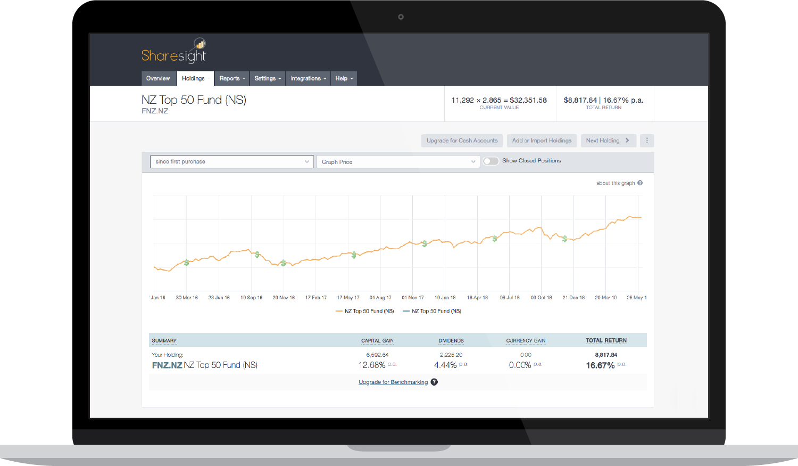
Task: Click the dividend marker near 01 Nov 17
Action: coord(425,243)
